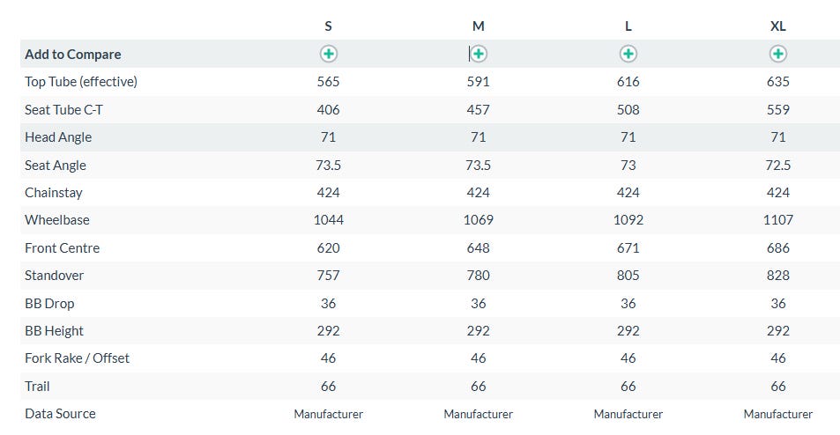Click the XL size column header
The height and width of the screenshot is (435, 840).
click(778, 26)
